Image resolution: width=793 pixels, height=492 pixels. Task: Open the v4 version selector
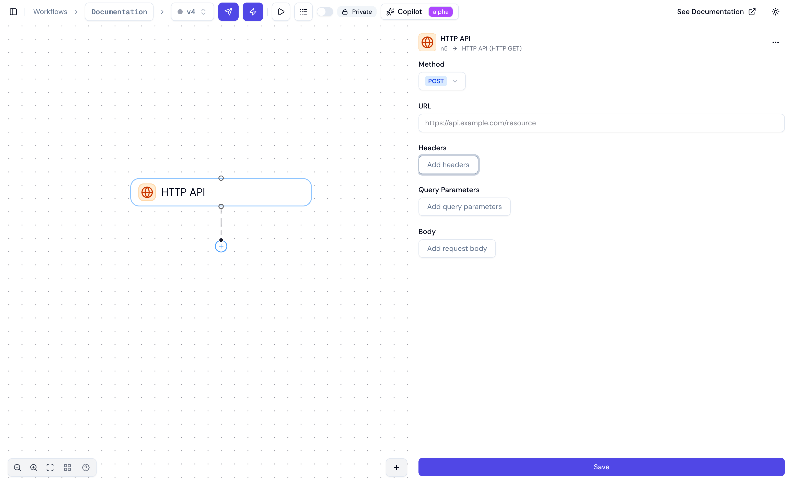[192, 12]
